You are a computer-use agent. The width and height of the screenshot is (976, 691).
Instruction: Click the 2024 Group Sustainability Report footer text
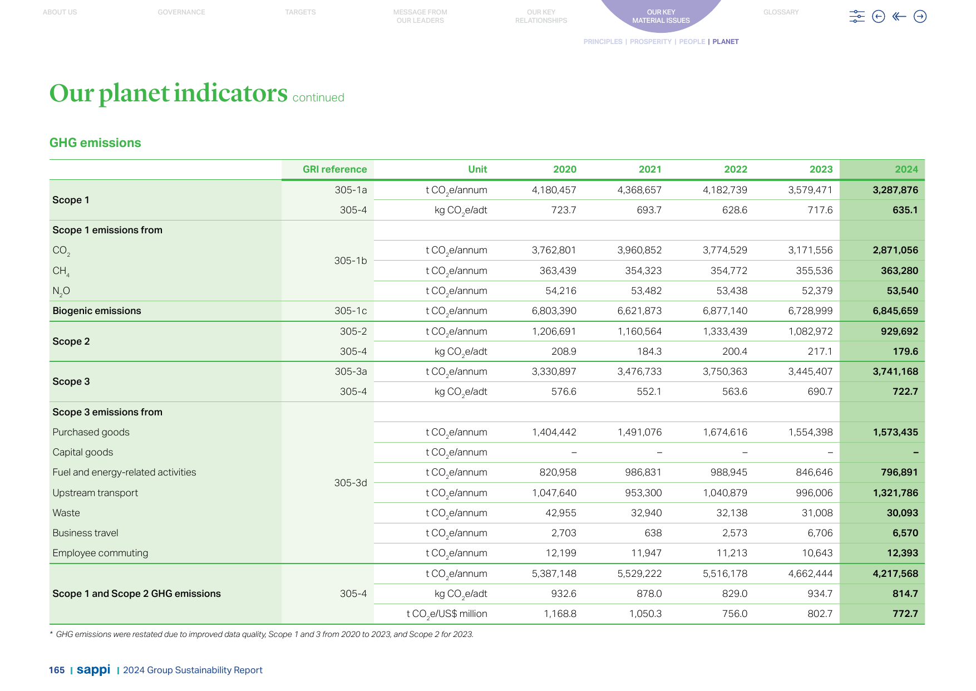[x=193, y=670]
